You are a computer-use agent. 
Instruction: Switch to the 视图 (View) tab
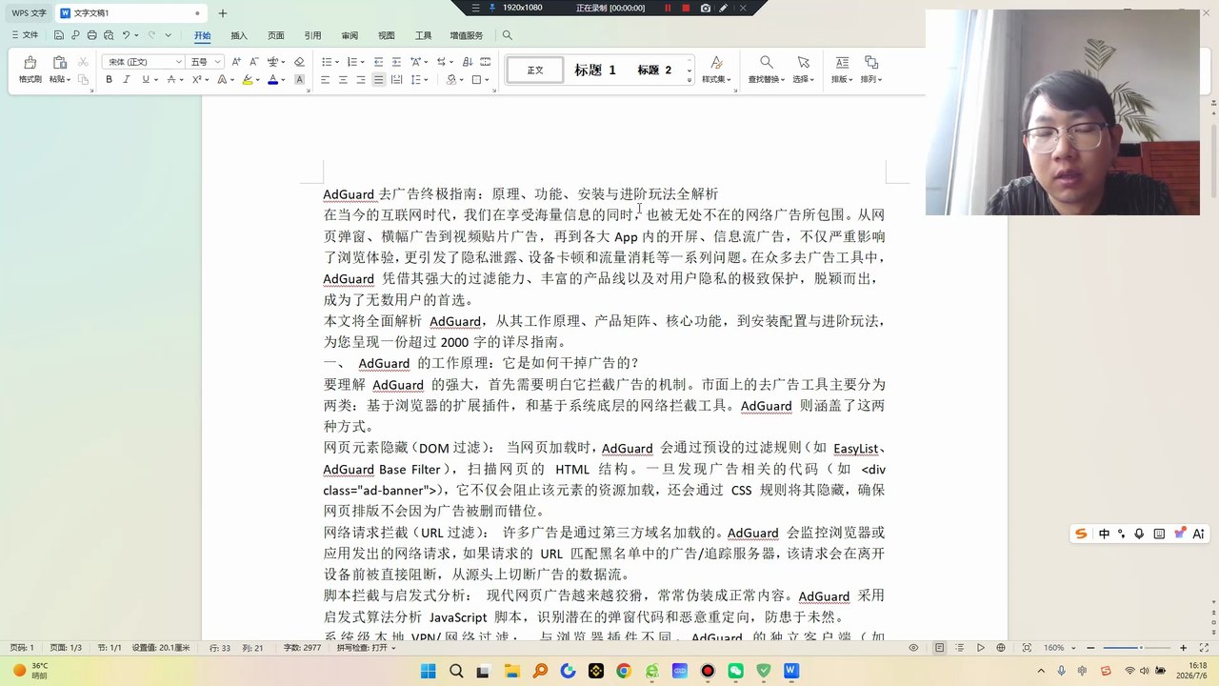386,35
